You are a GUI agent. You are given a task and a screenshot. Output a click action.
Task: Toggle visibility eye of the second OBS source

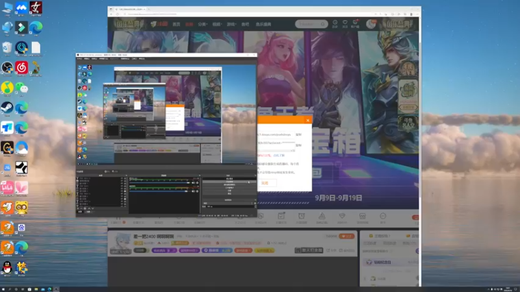(122, 181)
